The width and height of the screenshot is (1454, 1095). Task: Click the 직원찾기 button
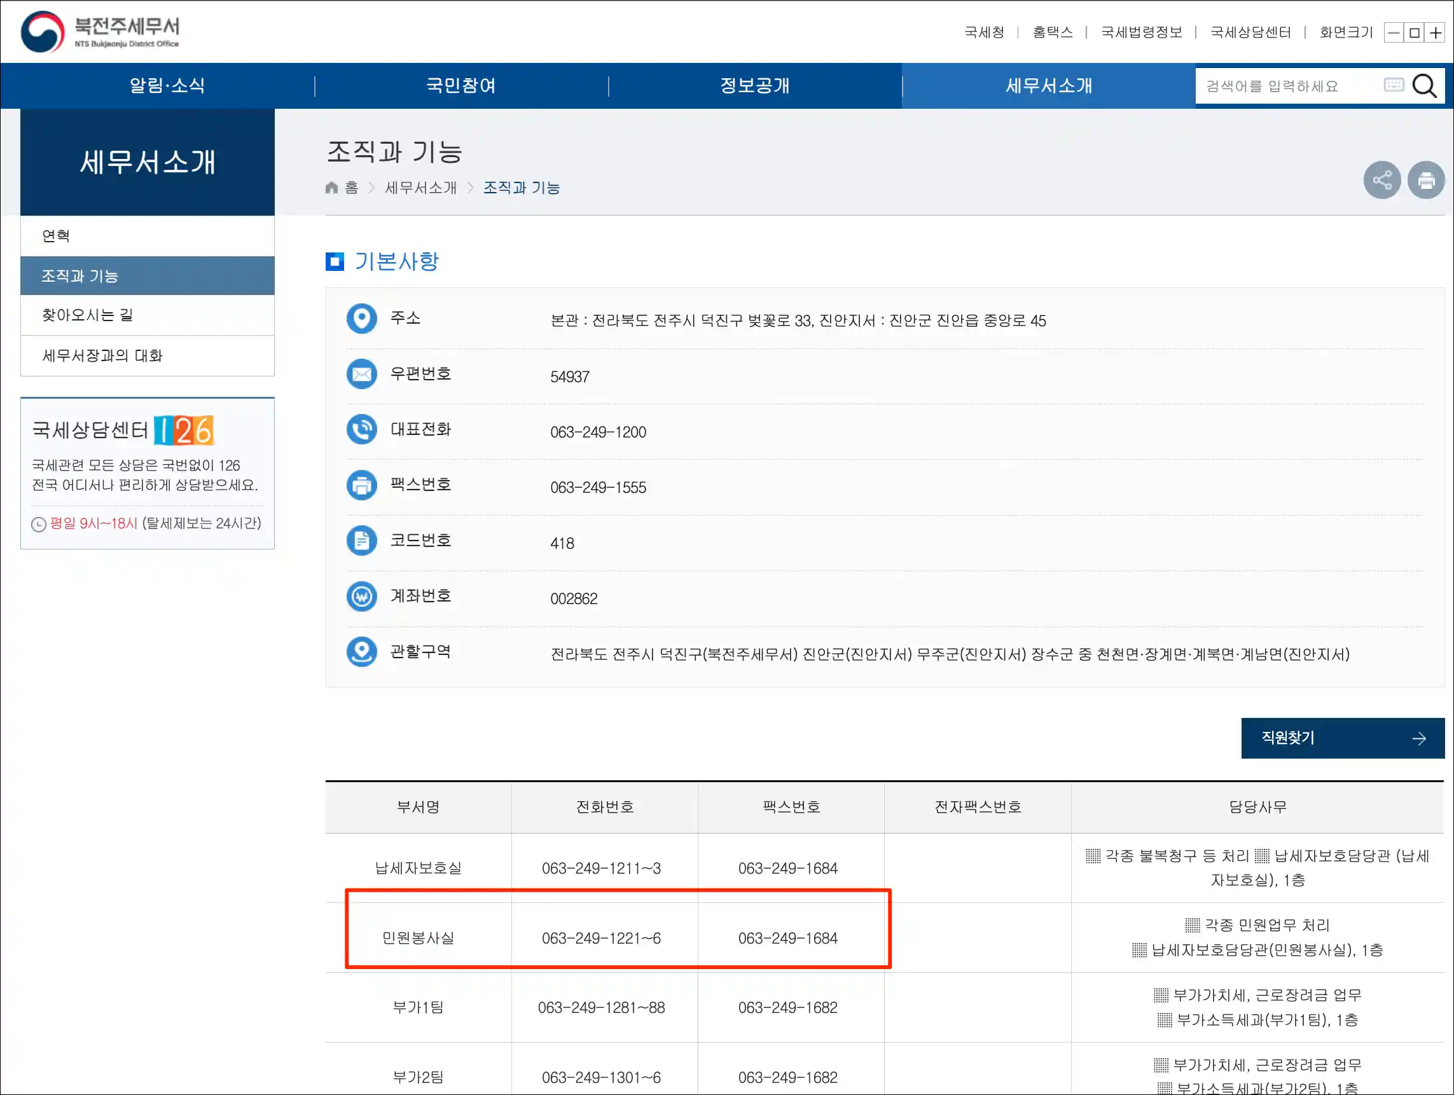[x=1342, y=738]
